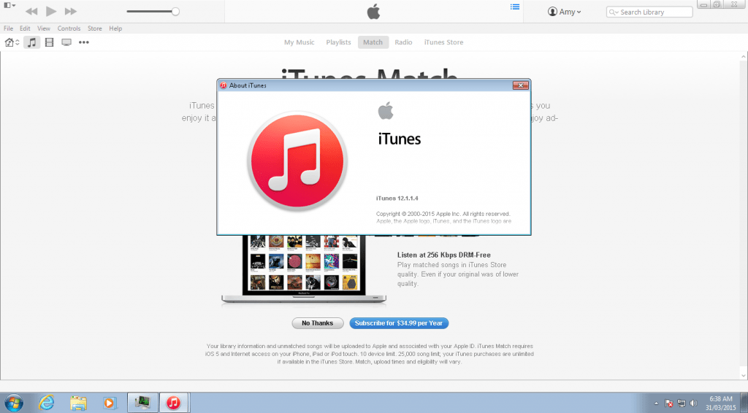Open the File menu
The image size is (748, 413).
coord(9,28)
